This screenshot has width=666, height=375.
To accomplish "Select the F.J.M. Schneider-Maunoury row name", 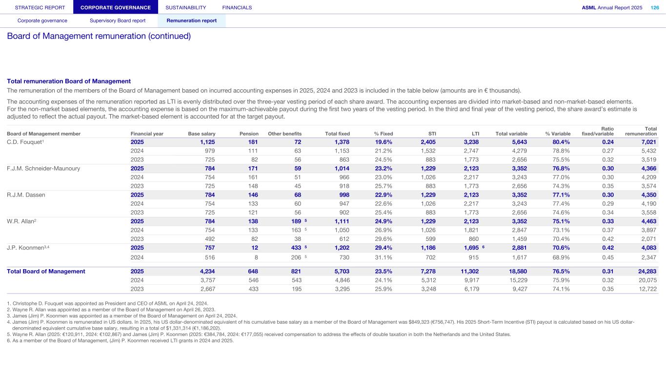I will pyautogui.click(x=43, y=168).
